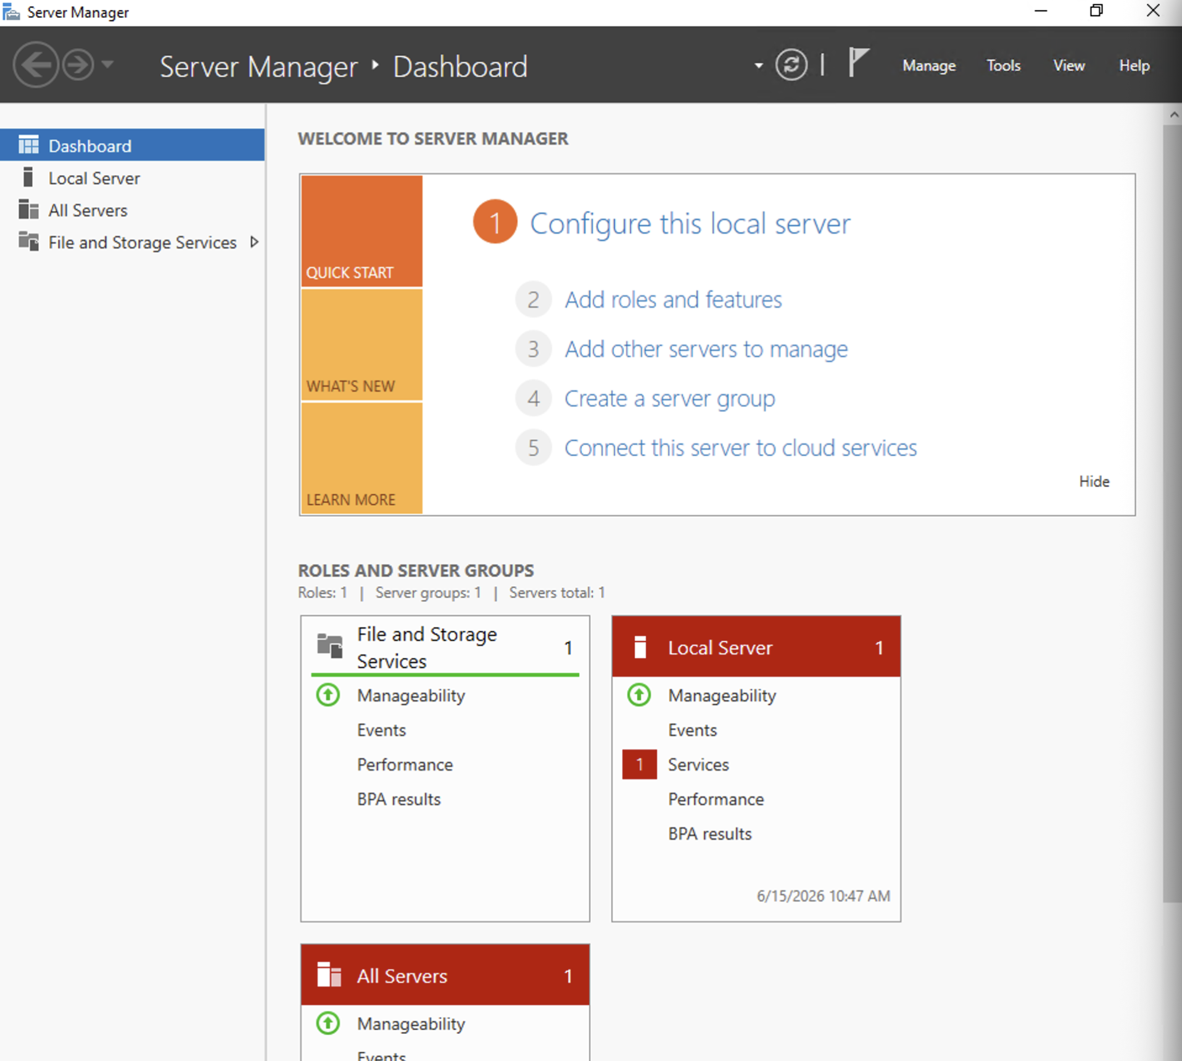This screenshot has width=1182, height=1061.
Task: Click the Server Manager breadcrumb title
Action: point(258,67)
